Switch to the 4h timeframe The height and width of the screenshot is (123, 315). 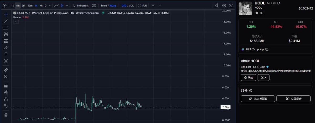41,5
